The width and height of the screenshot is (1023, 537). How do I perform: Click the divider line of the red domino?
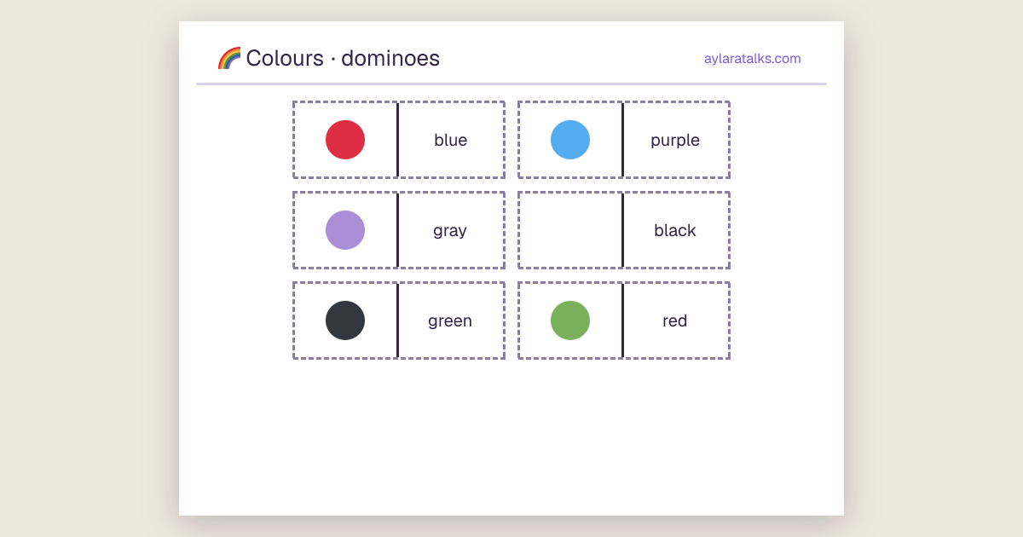coord(622,320)
